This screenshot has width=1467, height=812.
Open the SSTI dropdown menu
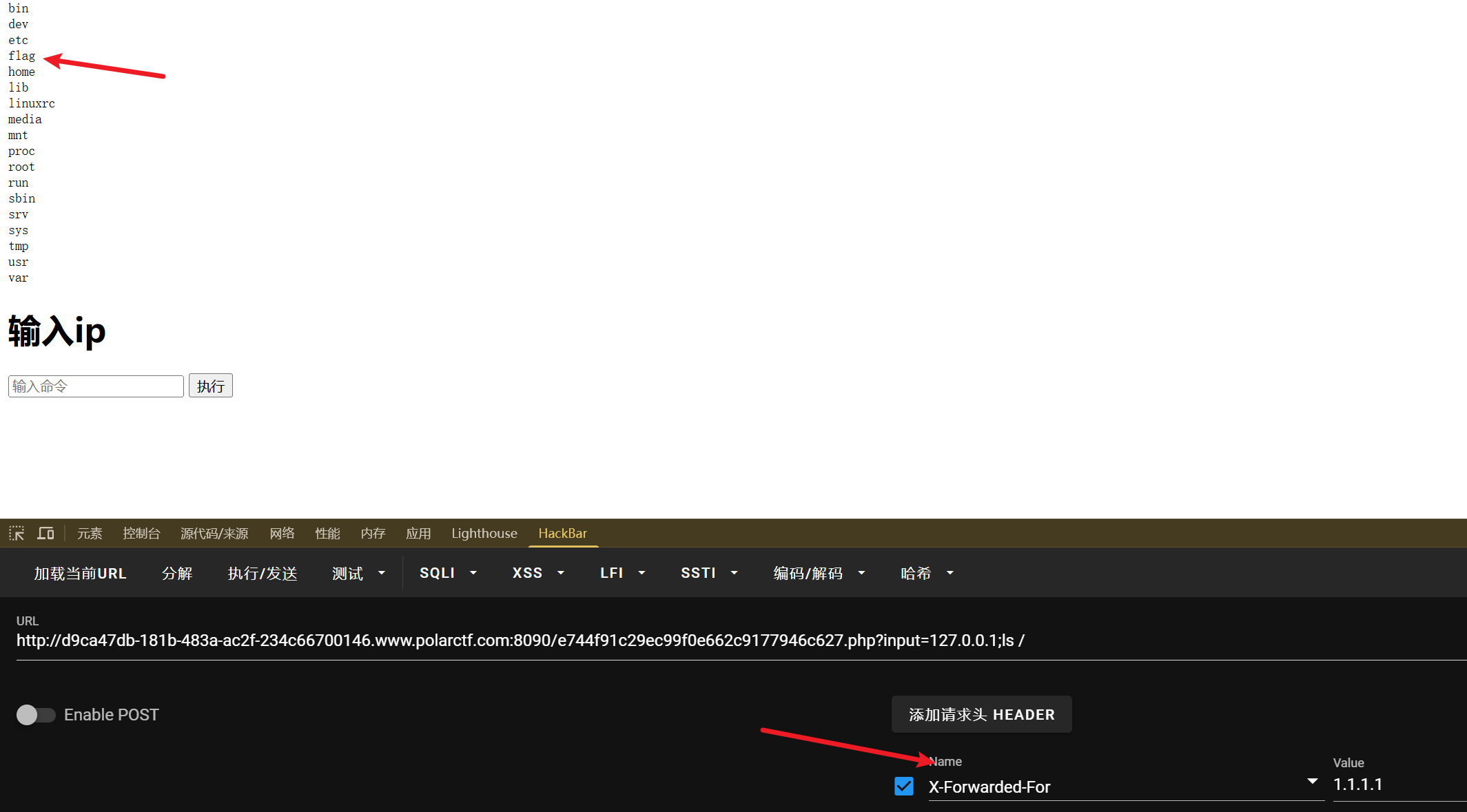734,572
